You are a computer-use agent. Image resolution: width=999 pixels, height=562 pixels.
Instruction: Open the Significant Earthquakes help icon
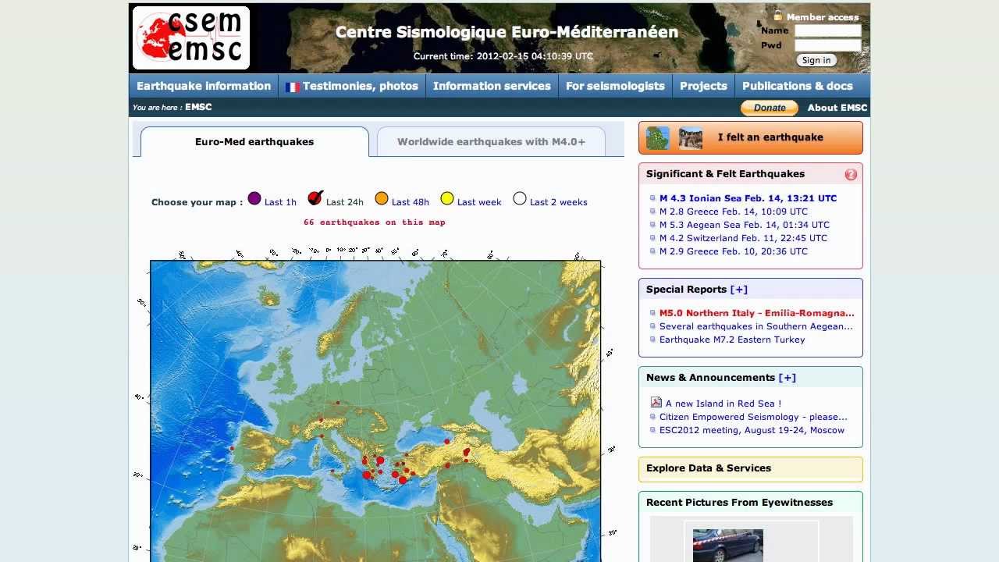coord(851,175)
